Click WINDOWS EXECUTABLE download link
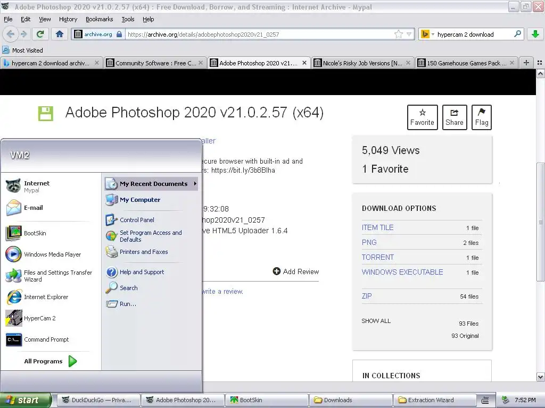Viewport: 545px width, 408px height. (402, 273)
